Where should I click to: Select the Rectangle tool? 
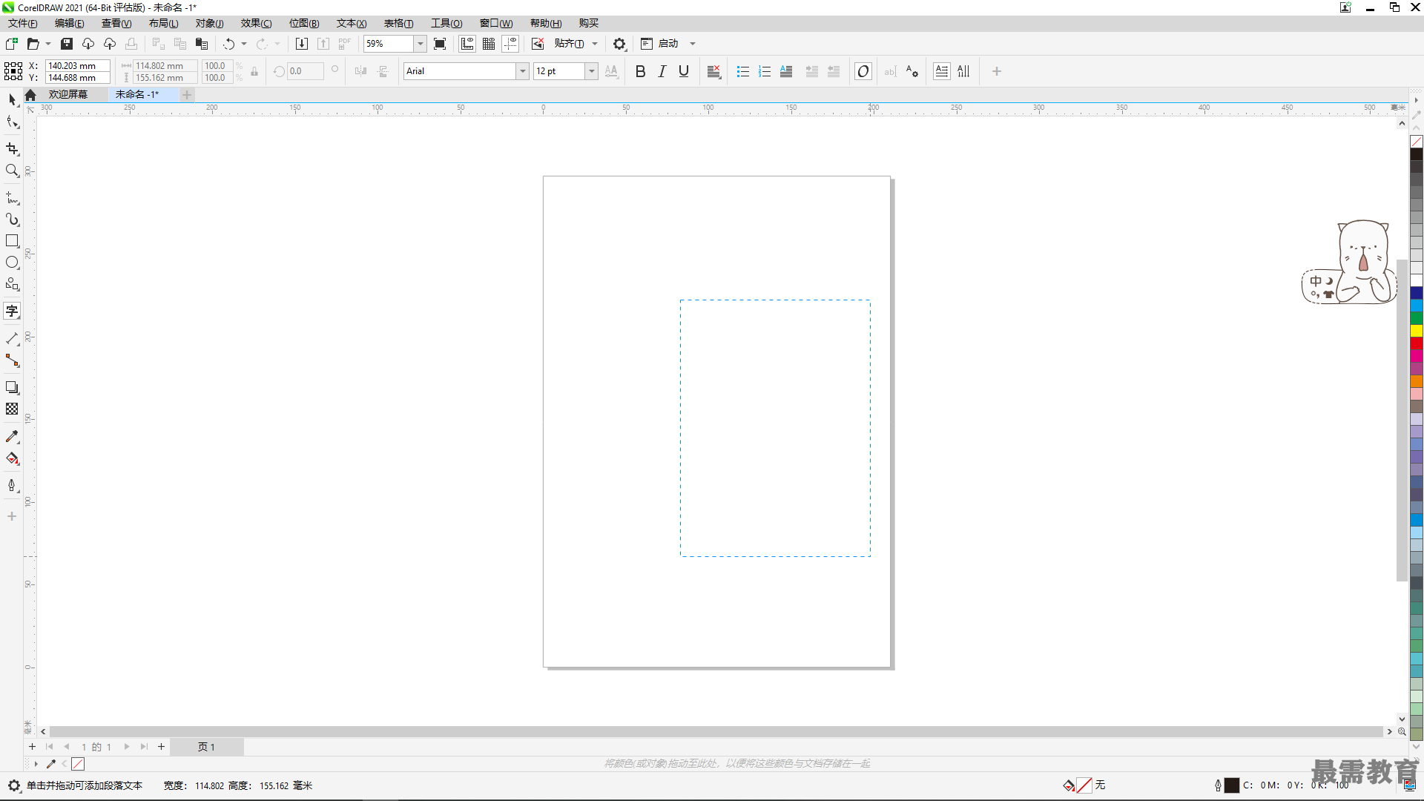(12, 241)
